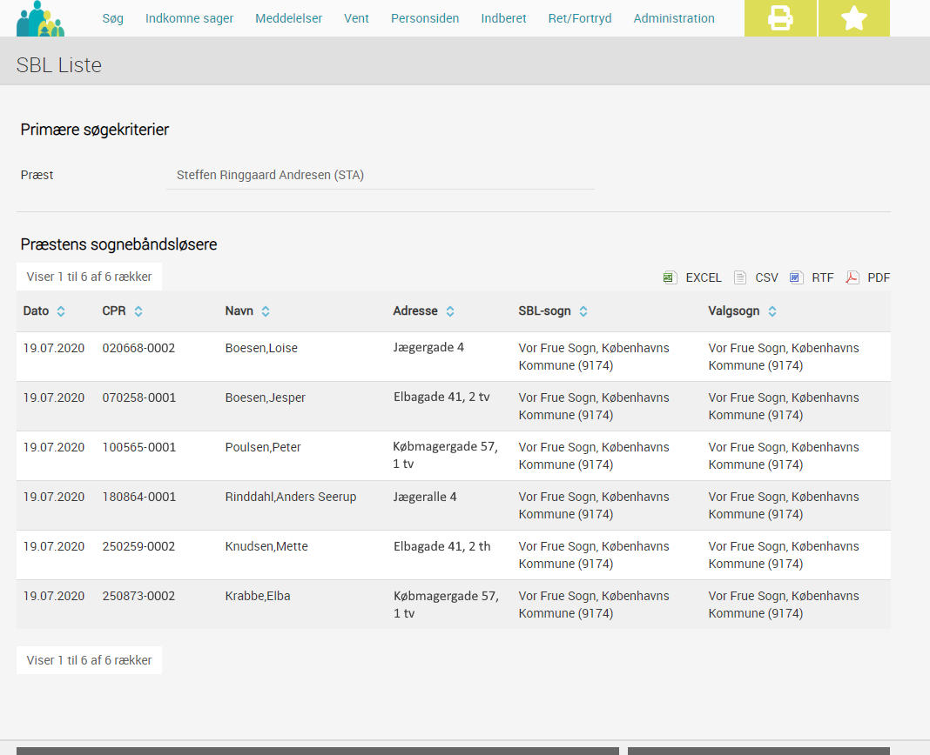The image size is (930, 755).
Task: Click the Dato column header
Action: pos(37,311)
